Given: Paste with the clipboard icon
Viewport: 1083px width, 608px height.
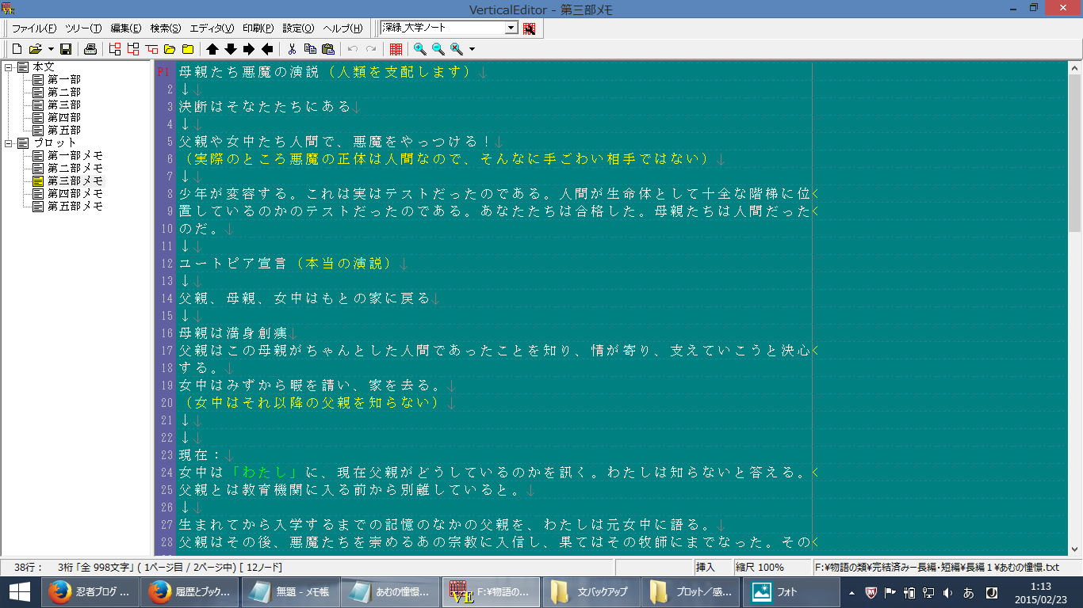Looking at the screenshot, I should click(328, 49).
